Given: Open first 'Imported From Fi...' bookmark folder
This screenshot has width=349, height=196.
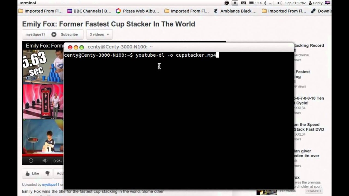Looking at the screenshot, I should click(41, 11).
